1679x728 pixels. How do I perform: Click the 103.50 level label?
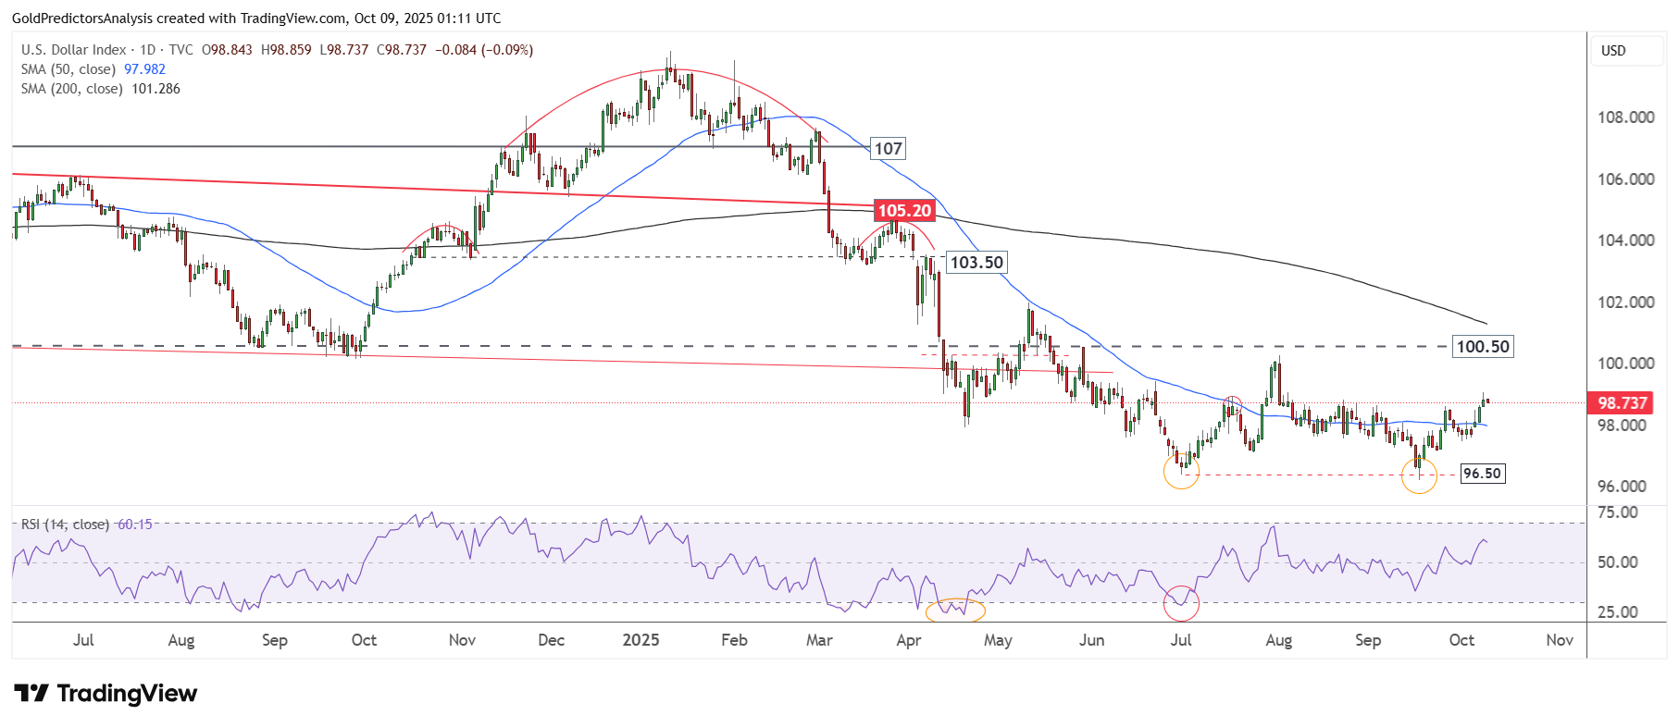tap(976, 263)
